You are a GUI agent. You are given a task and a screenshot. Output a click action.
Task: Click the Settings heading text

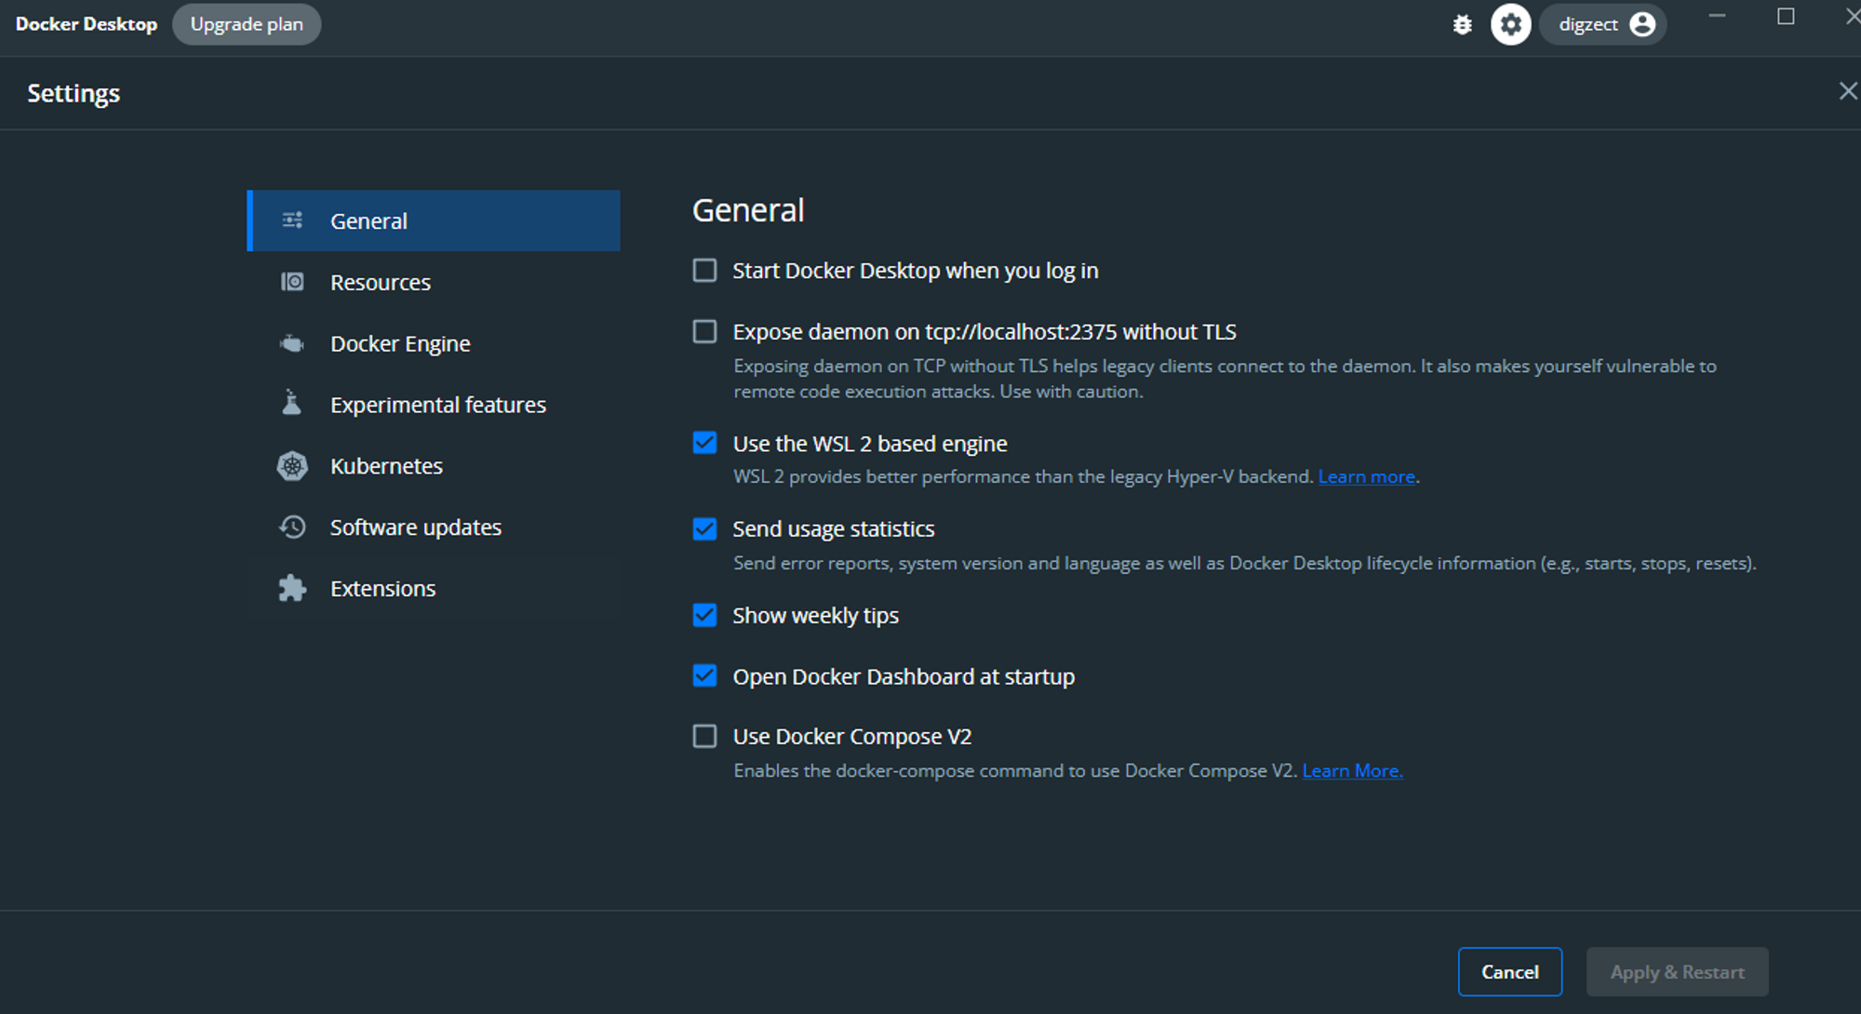tap(74, 93)
